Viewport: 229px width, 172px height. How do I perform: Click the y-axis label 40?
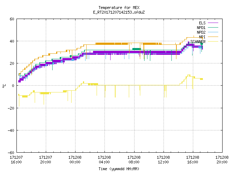tap(12, 41)
